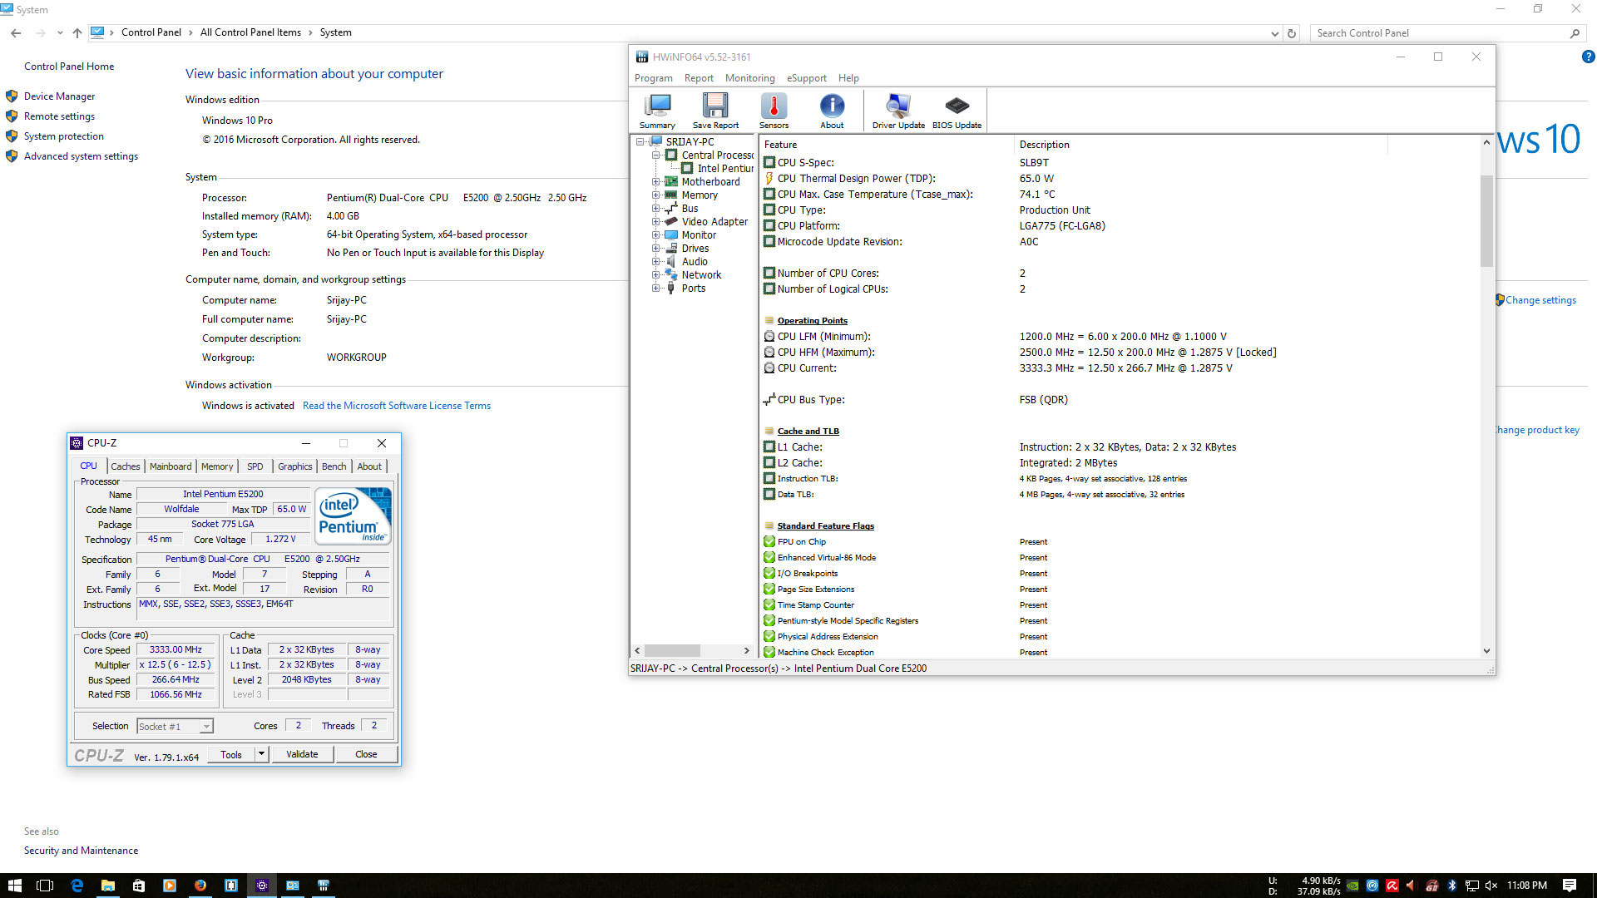Open Advanced system settings link
The image size is (1597, 898).
[81, 156]
